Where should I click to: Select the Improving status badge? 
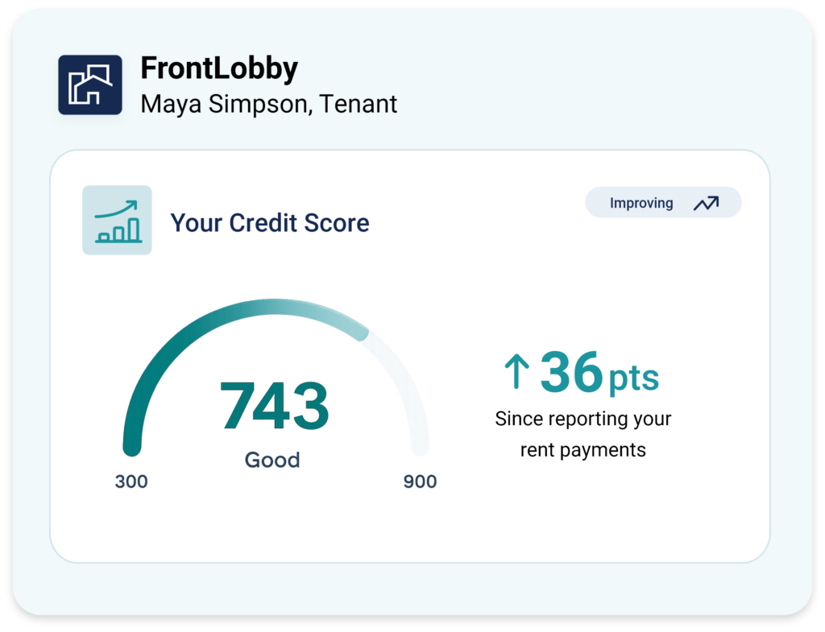pos(663,202)
